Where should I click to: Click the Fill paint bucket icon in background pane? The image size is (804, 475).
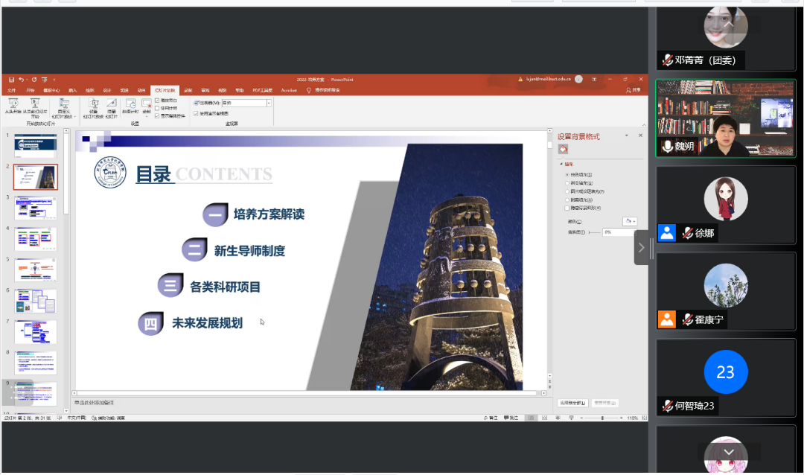[x=563, y=149]
